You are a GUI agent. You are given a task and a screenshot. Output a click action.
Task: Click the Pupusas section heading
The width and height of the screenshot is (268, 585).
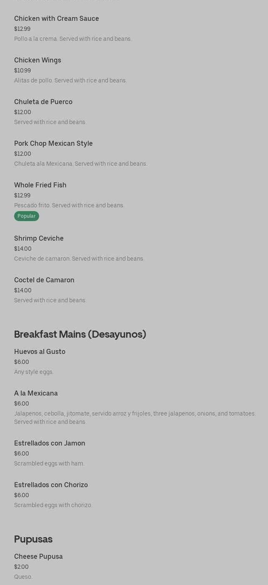33,539
